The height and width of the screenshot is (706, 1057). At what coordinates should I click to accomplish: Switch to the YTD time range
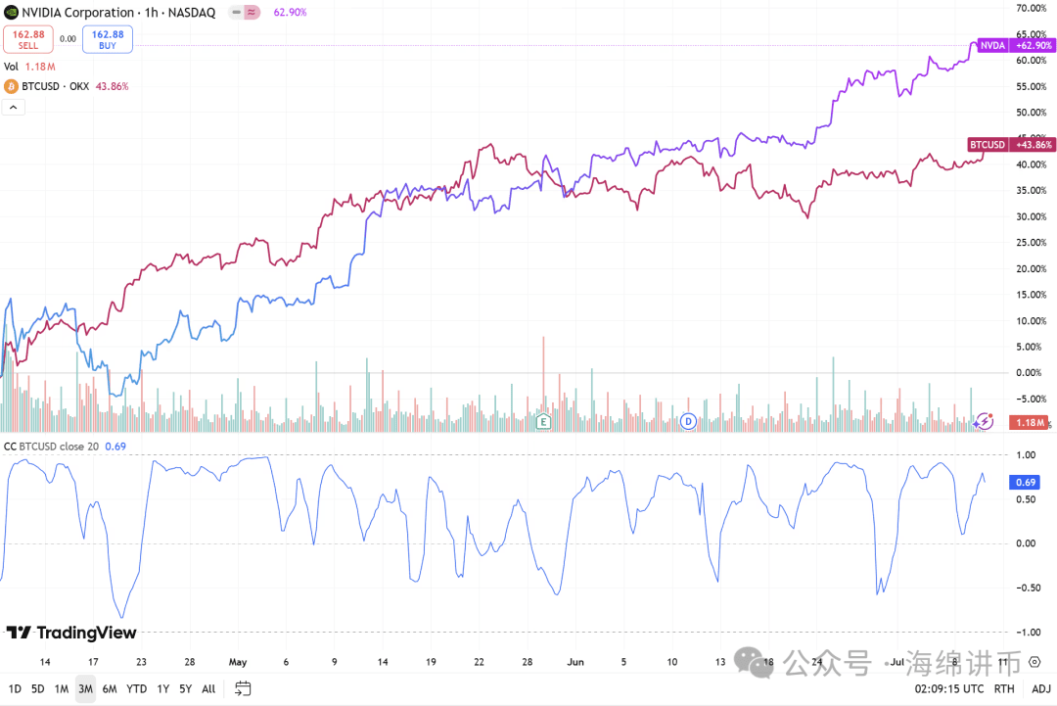137,688
